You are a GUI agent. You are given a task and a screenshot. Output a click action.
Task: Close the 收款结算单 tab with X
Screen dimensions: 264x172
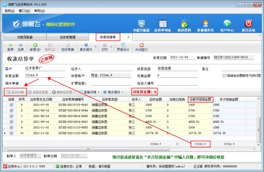[128, 37]
